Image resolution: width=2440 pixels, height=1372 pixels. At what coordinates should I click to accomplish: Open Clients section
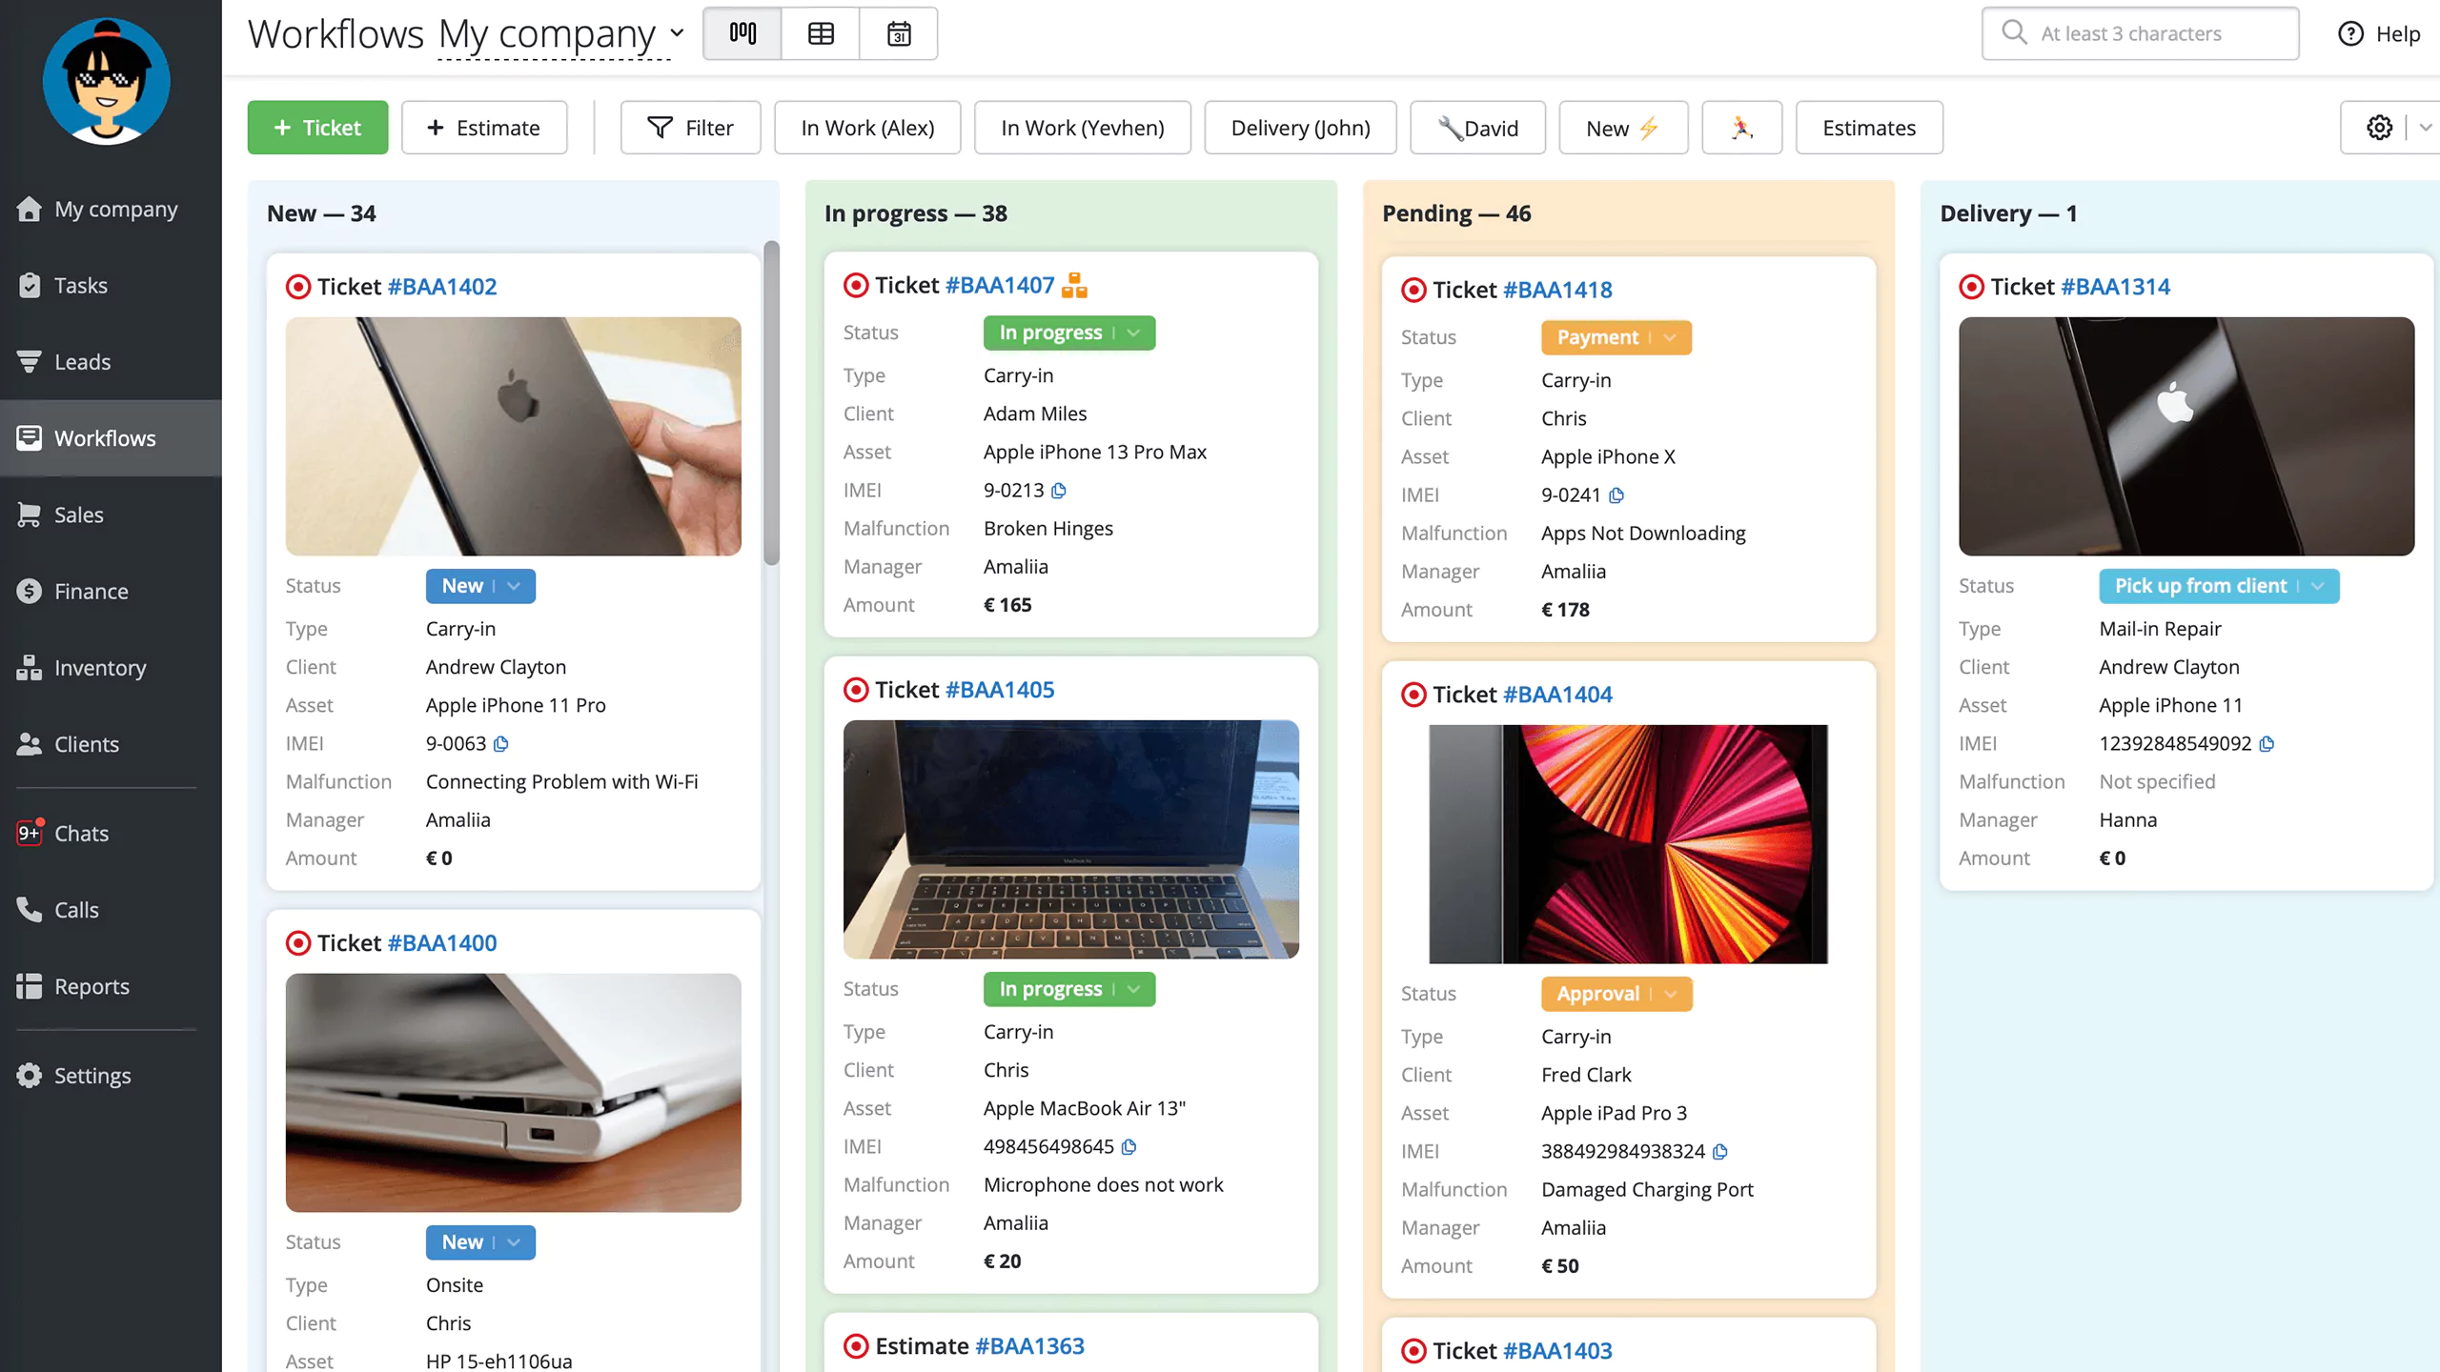pos(111,744)
